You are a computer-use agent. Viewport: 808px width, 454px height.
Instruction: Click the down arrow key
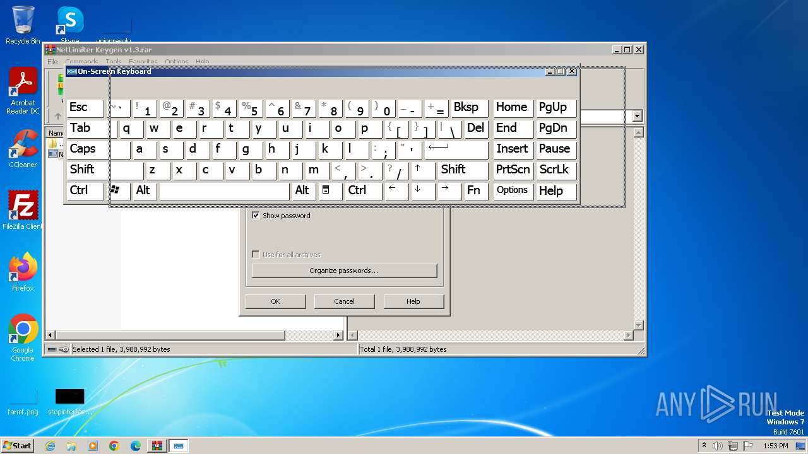[x=422, y=191]
